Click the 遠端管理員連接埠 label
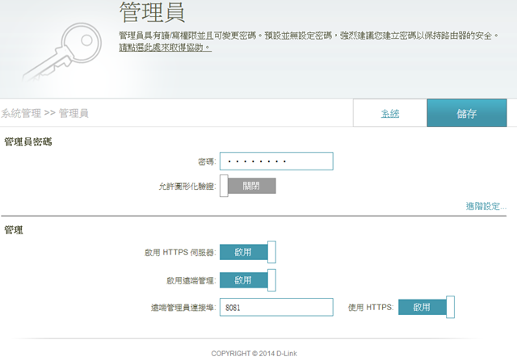 pos(183,308)
